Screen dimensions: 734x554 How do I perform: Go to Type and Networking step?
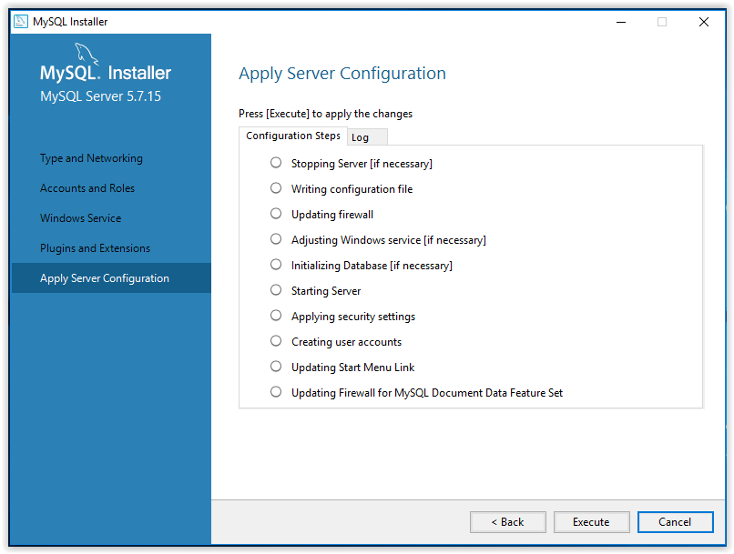pyautogui.click(x=91, y=158)
